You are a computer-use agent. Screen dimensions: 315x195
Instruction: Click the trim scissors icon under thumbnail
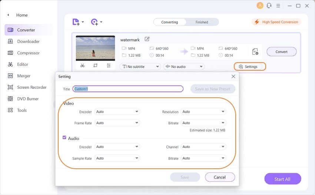tap(82, 65)
